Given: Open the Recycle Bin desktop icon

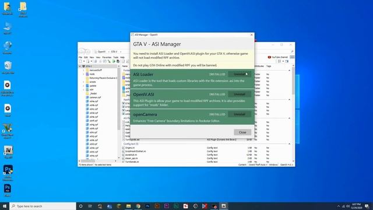Looking at the screenshot, I should 8,68.
